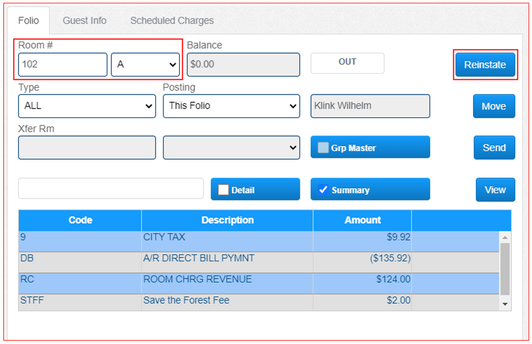532x344 pixels.
Task: Open the empty Xfer Rm folio dropdown
Action: pos(231,148)
